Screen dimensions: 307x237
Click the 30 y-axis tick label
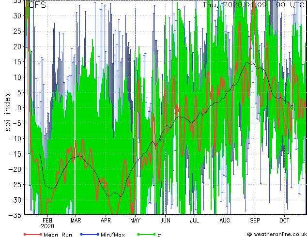[x=17, y=16]
